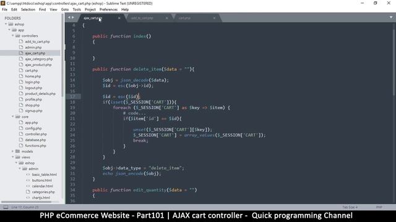Collapse the app folder arrow

point(9,30)
